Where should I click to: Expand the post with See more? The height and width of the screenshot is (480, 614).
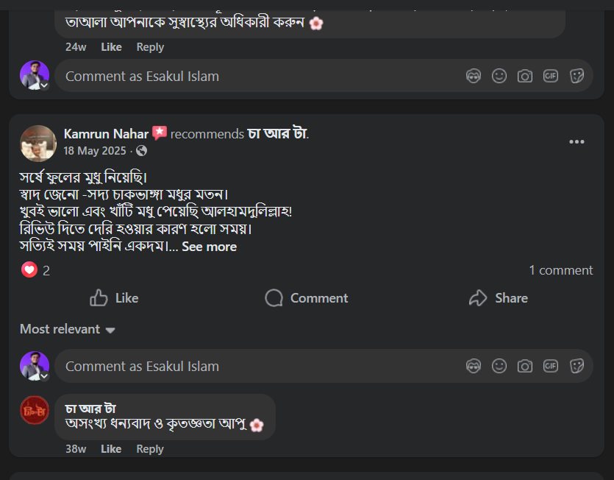[x=209, y=246]
